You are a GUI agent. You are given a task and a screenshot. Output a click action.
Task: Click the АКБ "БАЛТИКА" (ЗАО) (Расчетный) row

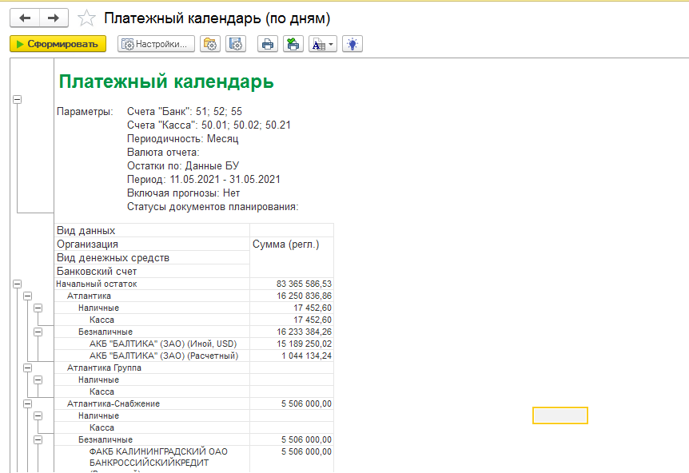[164, 356]
